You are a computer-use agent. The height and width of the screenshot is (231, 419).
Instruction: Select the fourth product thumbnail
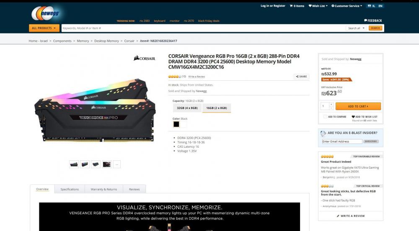click(x=106, y=164)
